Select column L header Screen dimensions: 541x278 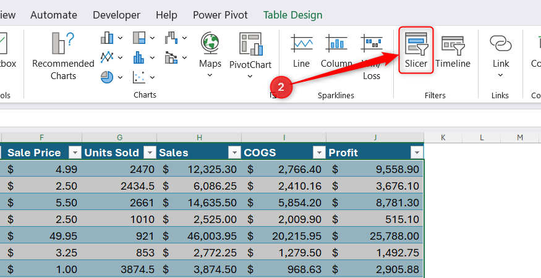(x=481, y=138)
